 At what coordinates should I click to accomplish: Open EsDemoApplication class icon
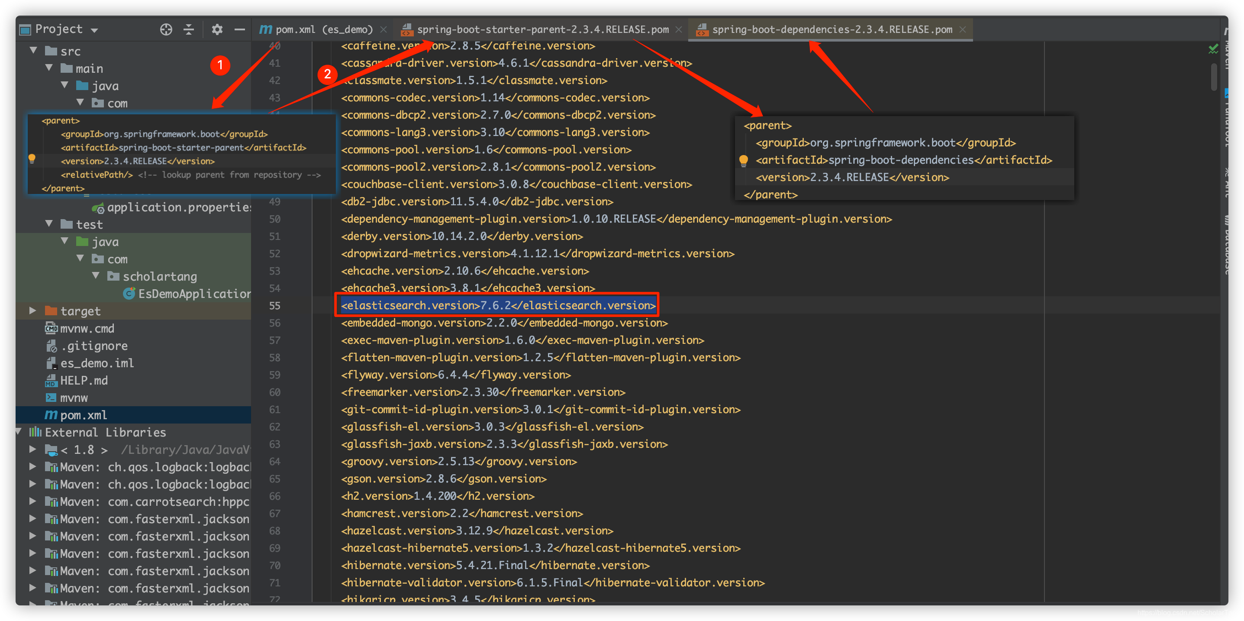(x=129, y=293)
